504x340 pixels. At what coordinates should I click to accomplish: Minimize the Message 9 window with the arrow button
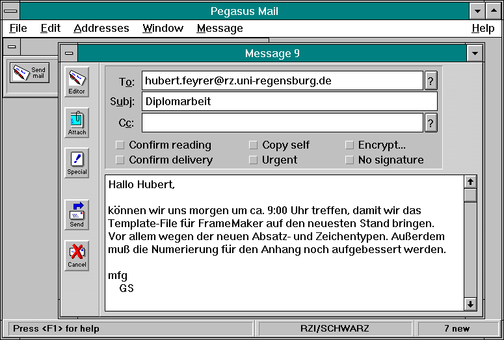coord(475,53)
